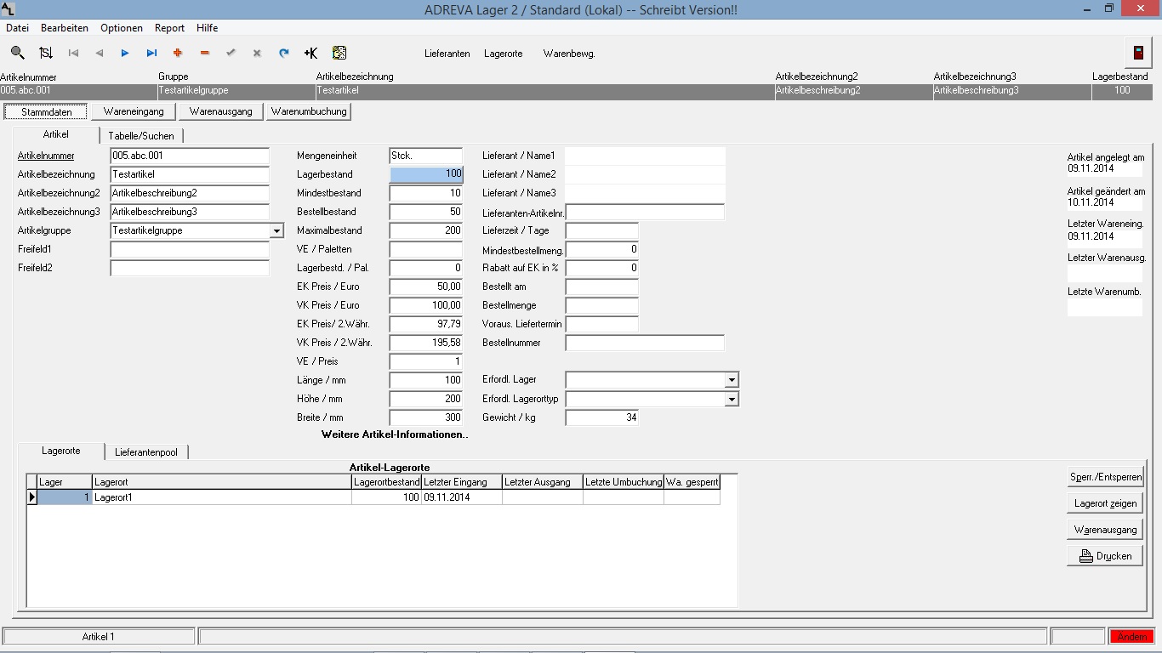The height and width of the screenshot is (653, 1162).
Task: Click the Mindestbestand field
Action: point(426,193)
